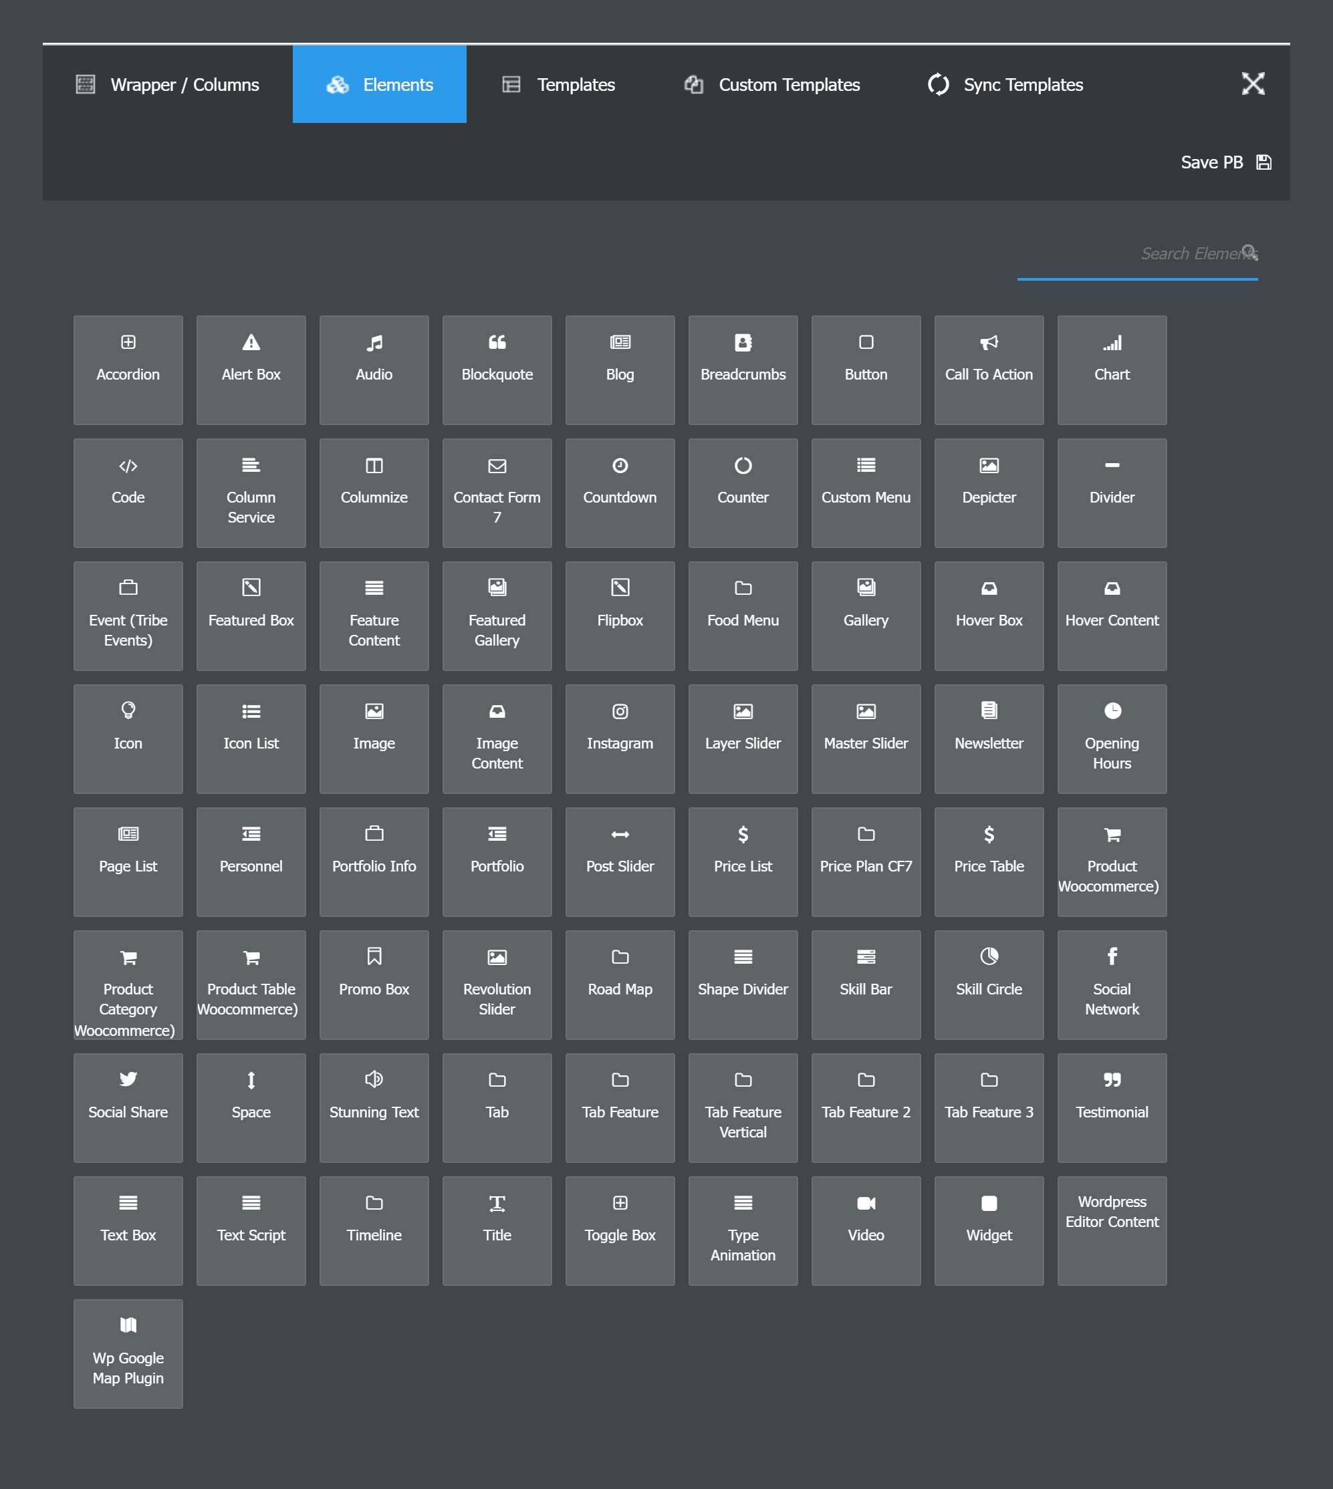
Task: Add the Accordion element
Action: (x=128, y=370)
